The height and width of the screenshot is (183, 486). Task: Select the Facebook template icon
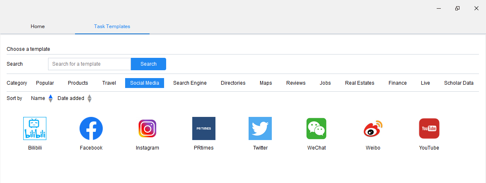point(91,128)
